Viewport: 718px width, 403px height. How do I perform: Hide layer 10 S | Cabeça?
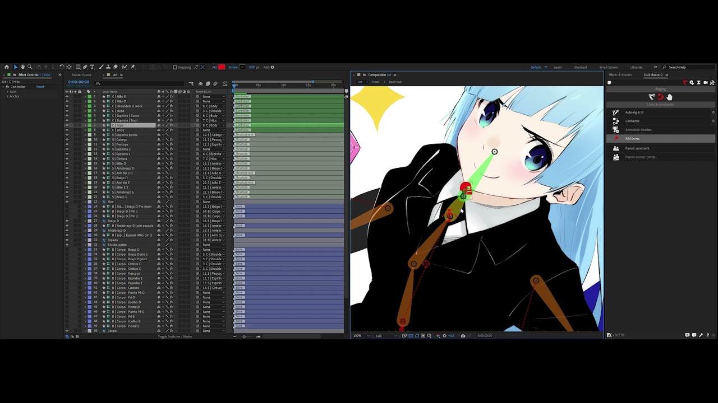pos(67,139)
